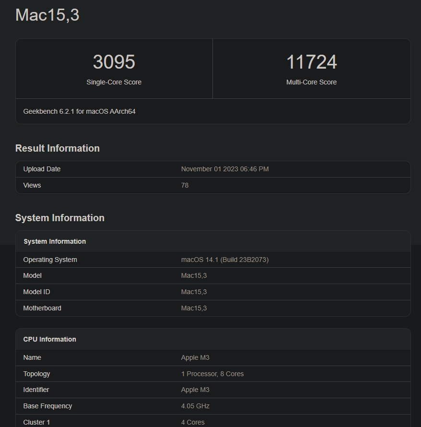Screen dimensions: 421x427
Task: Select the 3095 single-core score number
Action: tap(114, 62)
